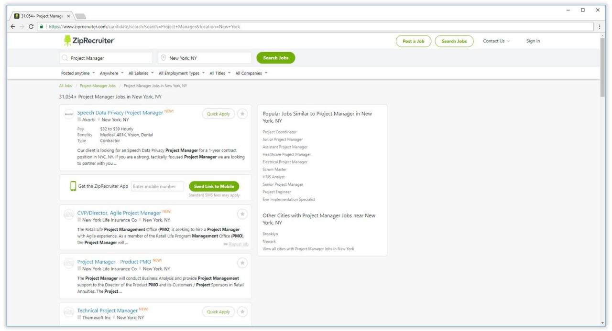Screen dimensions: 612x331
Task: Click the green Search Jobs button
Action: [276, 58]
